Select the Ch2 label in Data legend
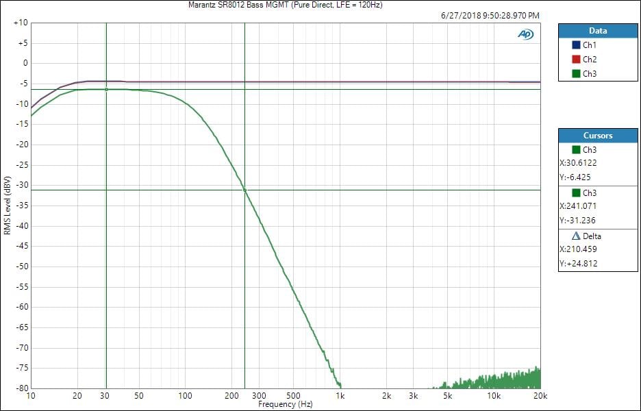This screenshot has width=641, height=411. tap(590, 60)
